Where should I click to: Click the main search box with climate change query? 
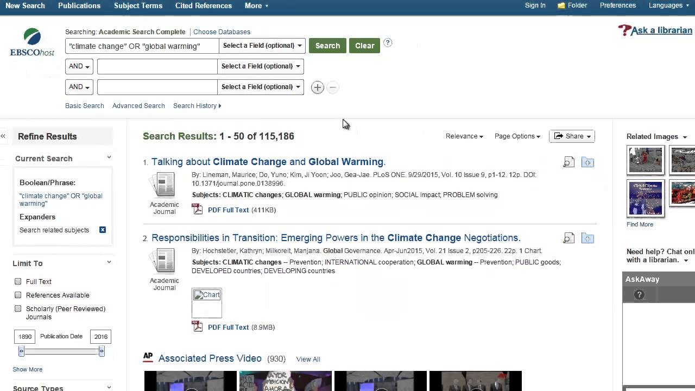(142, 46)
